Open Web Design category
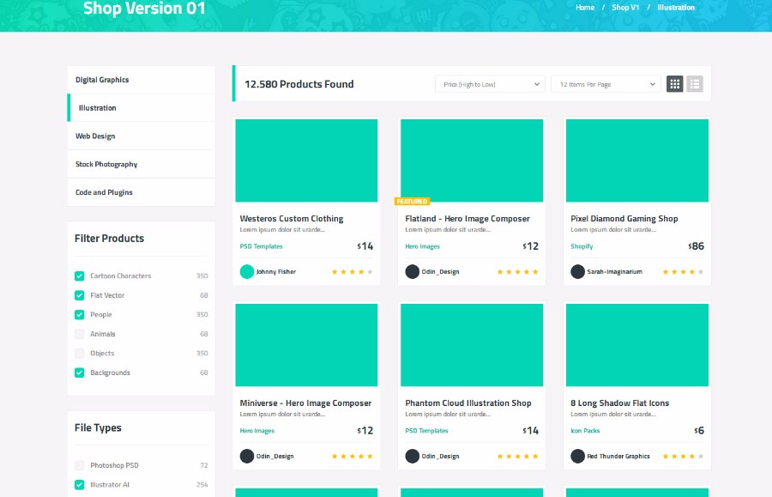Screen dimensions: 772x497 pos(142,136)
